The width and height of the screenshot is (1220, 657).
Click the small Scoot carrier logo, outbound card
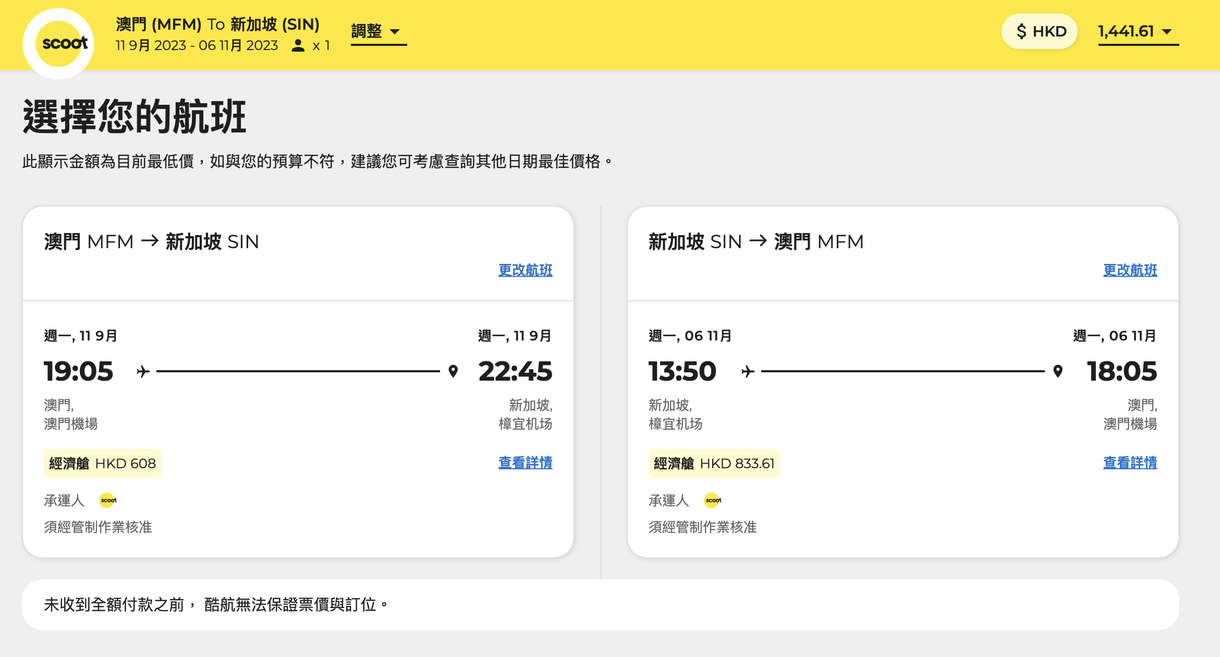point(108,500)
